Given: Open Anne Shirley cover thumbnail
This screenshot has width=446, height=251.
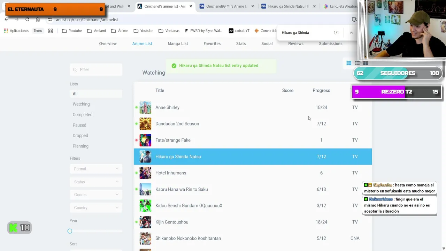Looking at the screenshot, I should pyautogui.click(x=145, y=107).
